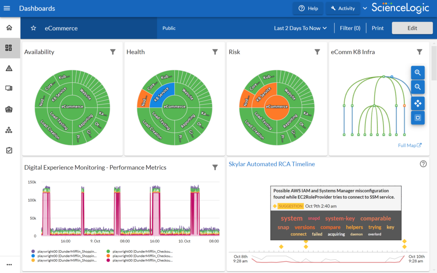Open the Filter (0) dropdown
The width and height of the screenshot is (437, 273).
point(350,28)
